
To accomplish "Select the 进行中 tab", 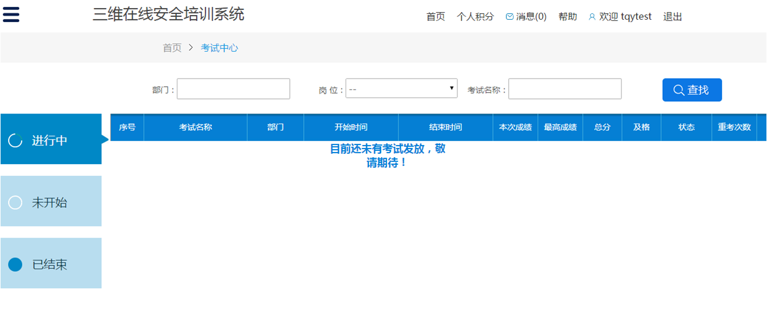I will pos(51,140).
